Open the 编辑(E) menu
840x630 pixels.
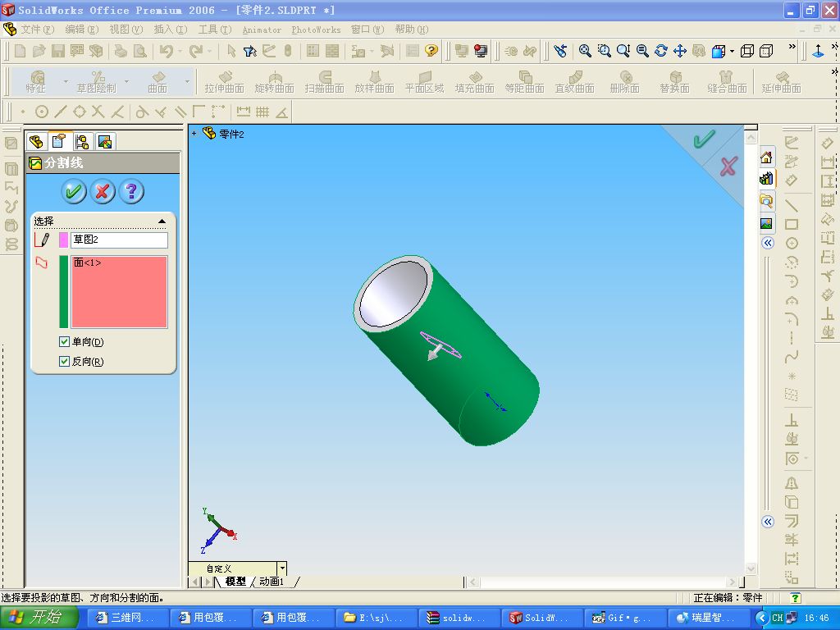pos(82,30)
